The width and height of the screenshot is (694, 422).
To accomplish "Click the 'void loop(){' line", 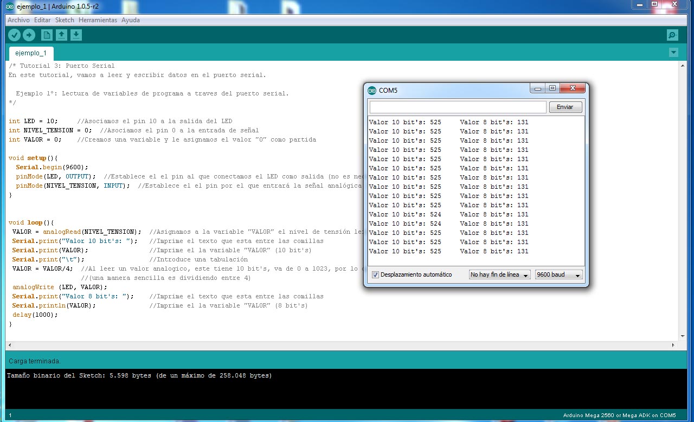I will coord(31,222).
